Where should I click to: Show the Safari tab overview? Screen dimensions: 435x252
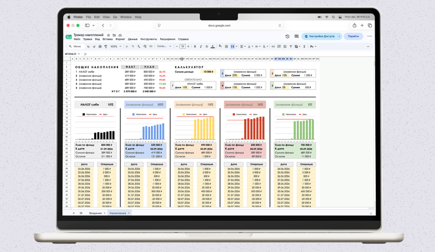point(370,26)
